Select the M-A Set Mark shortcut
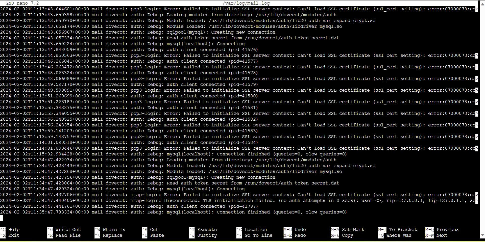Viewport: 485px width, 242px height. (x=348, y=229)
